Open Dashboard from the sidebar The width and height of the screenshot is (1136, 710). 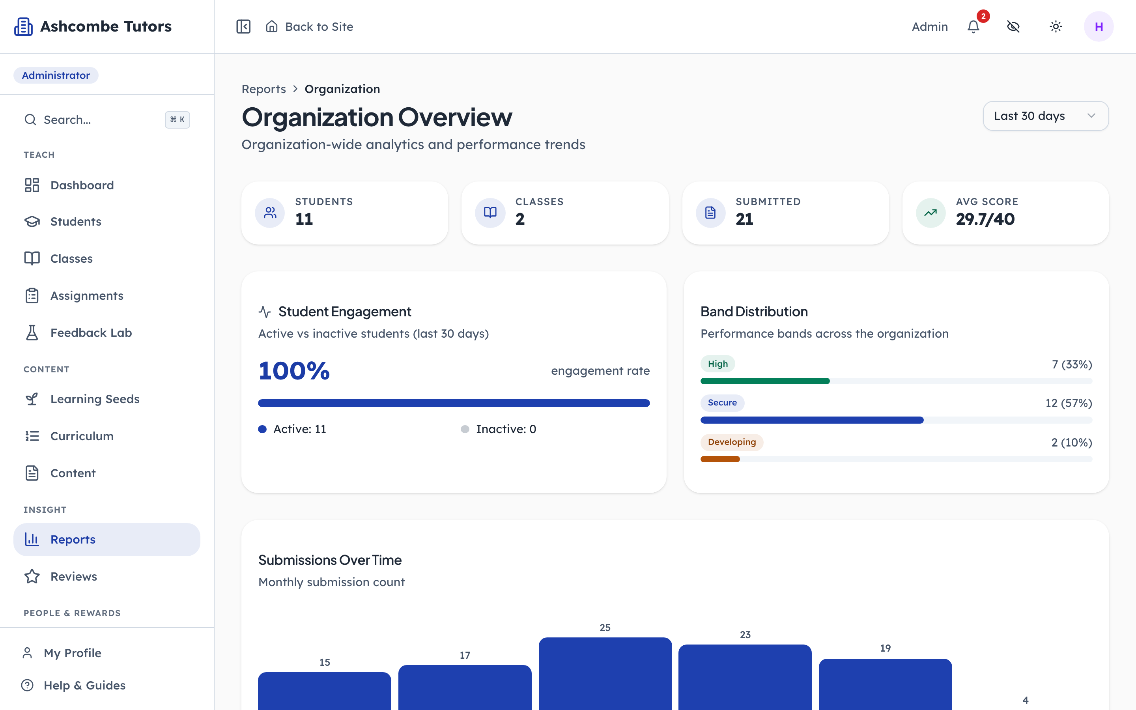[x=107, y=185]
